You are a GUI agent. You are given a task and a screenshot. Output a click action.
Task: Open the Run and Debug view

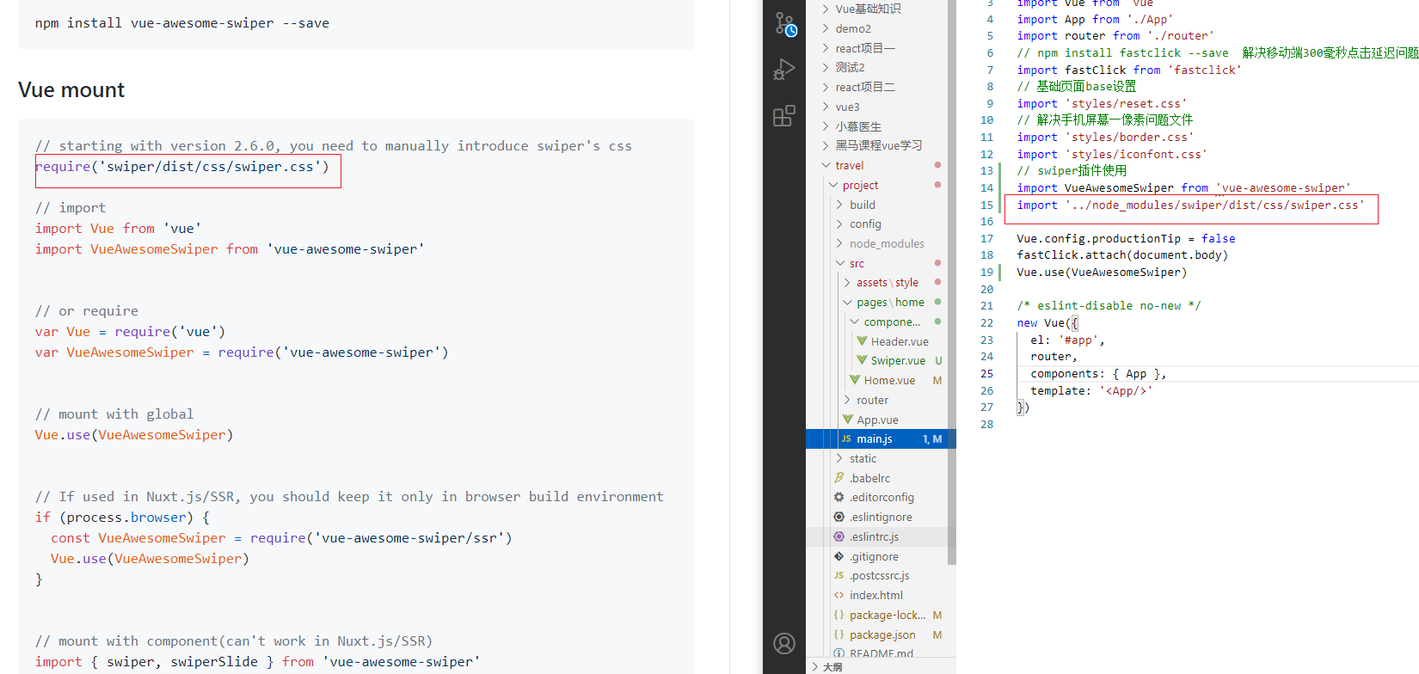click(784, 69)
